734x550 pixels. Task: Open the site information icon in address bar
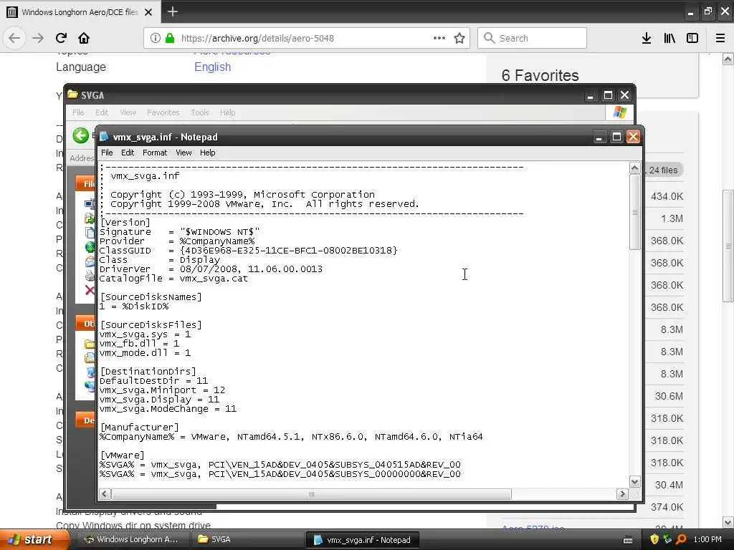coord(156,38)
